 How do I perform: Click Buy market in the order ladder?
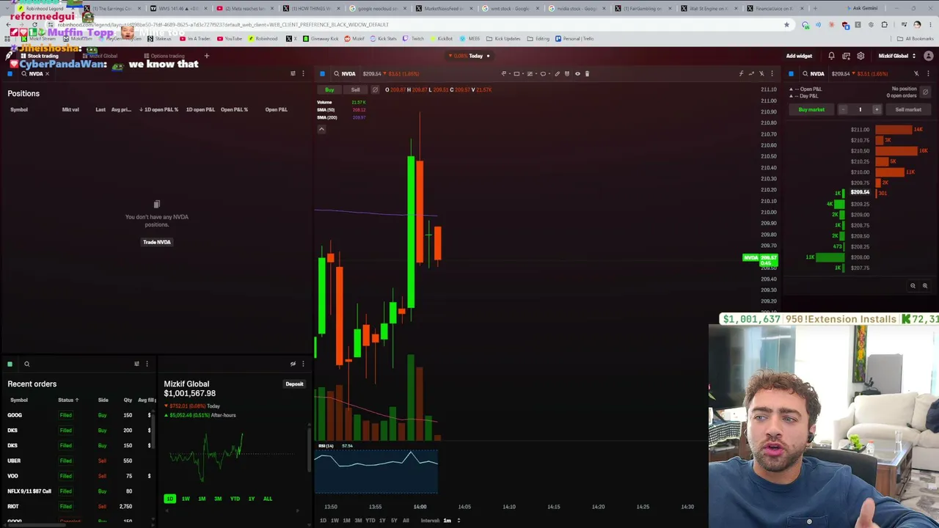point(811,109)
